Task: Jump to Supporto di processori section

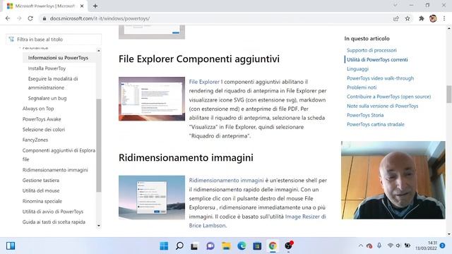Action: coord(371,50)
